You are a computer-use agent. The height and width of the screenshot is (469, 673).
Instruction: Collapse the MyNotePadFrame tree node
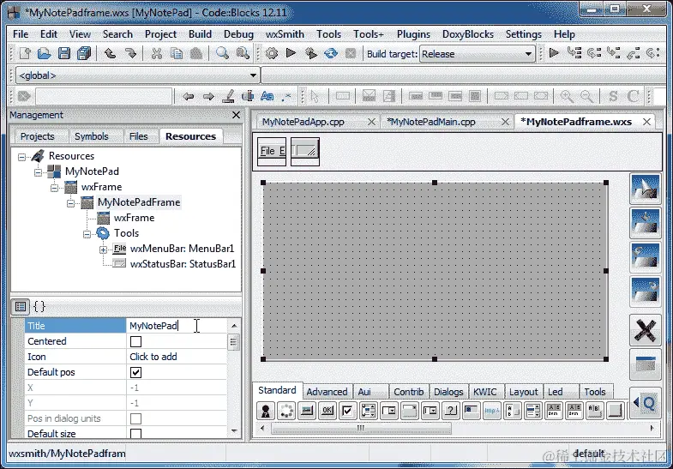70,203
